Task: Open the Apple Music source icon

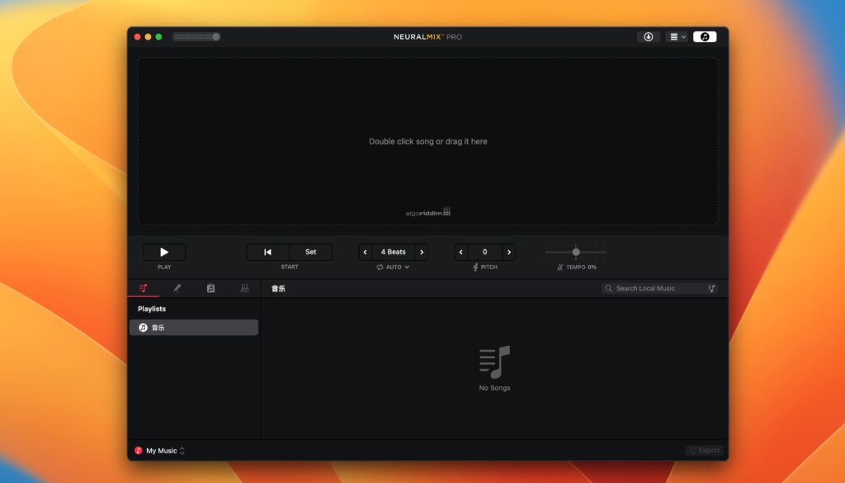Action: pos(706,36)
